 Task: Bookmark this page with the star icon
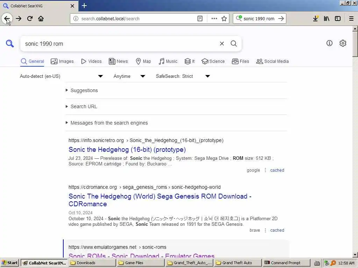click(224, 18)
